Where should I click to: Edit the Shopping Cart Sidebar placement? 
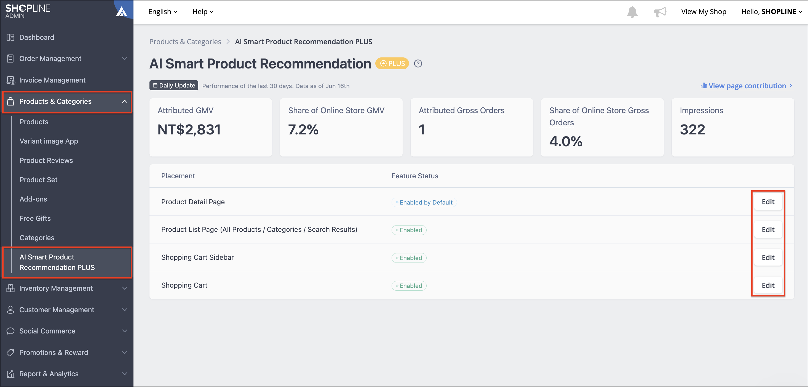768,258
